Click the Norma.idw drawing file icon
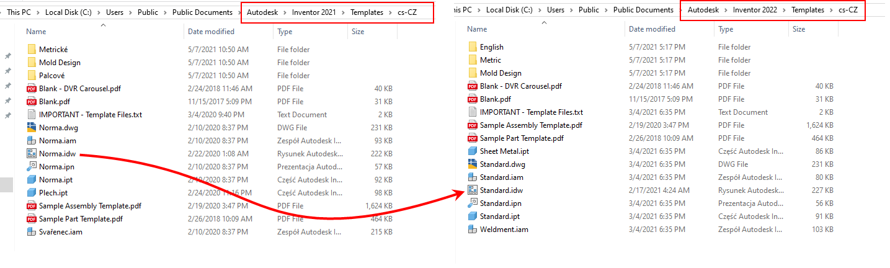This screenshot has width=890, height=268. (32, 153)
